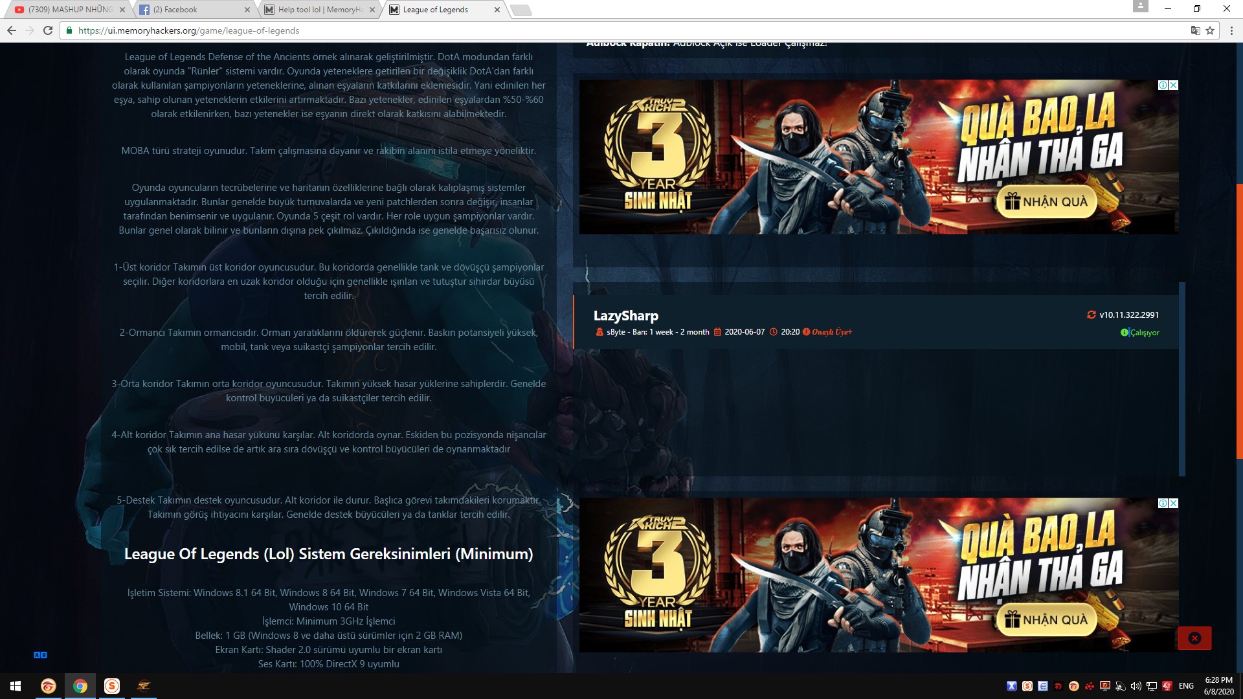Open the ENG language indicator in tray

coord(1186,686)
